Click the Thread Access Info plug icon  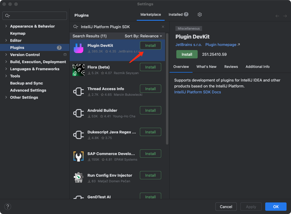(x=79, y=92)
